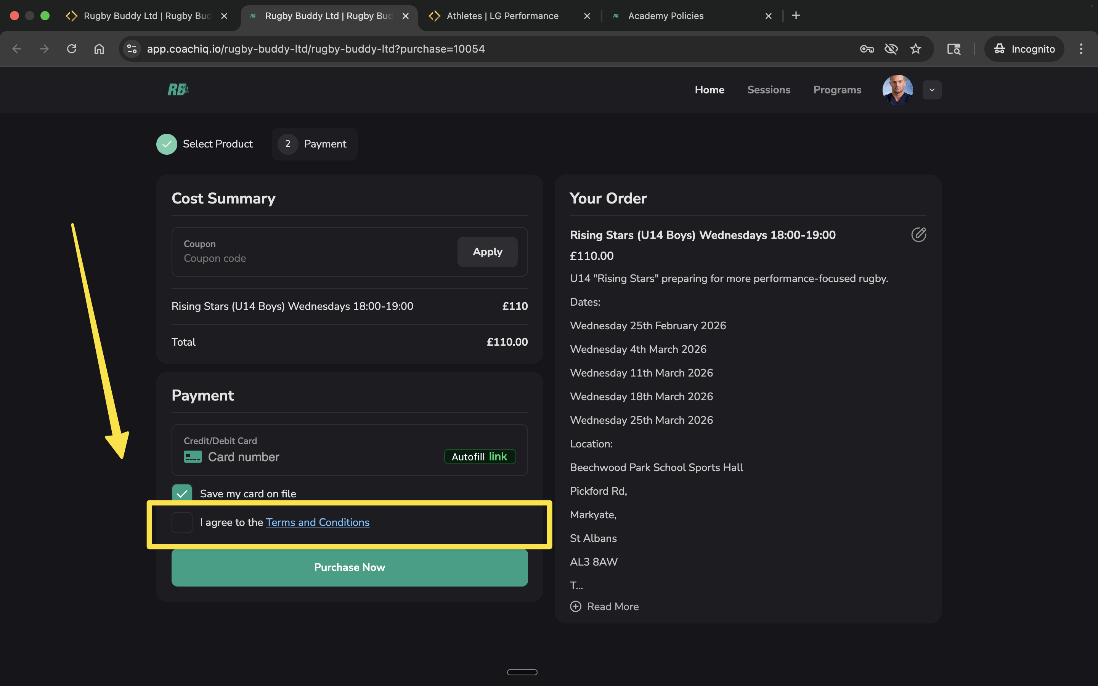The image size is (1098, 686).
Task: Toggle the bookmark star for this page
Action: (x=916, y=48)
